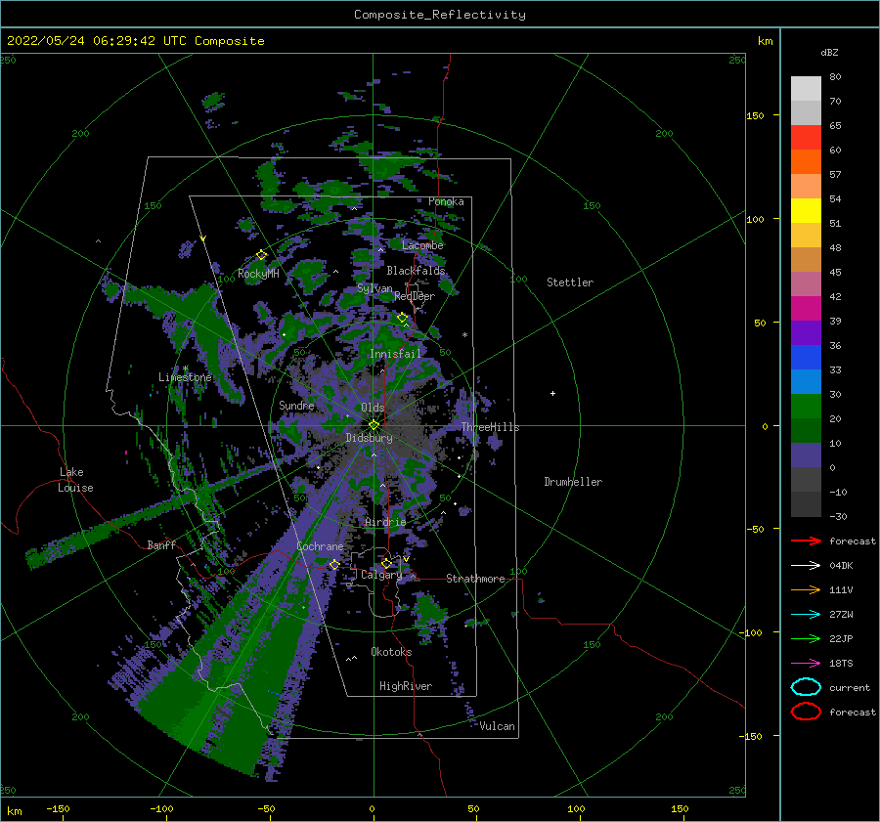Click the cyan current ellipse icon
This screenshot has height=822, width=880.
point(806,687)
